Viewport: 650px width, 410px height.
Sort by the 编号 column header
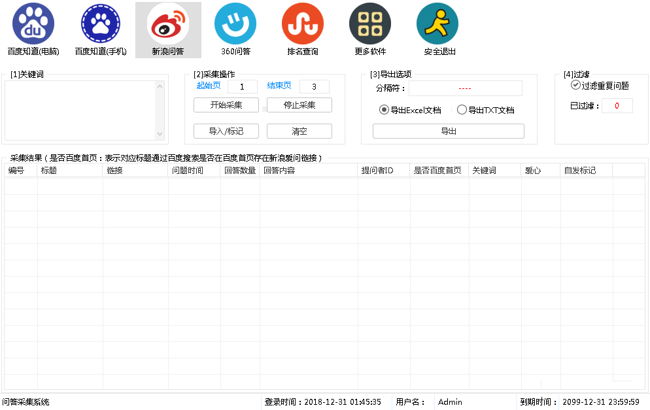click(21, 171)
